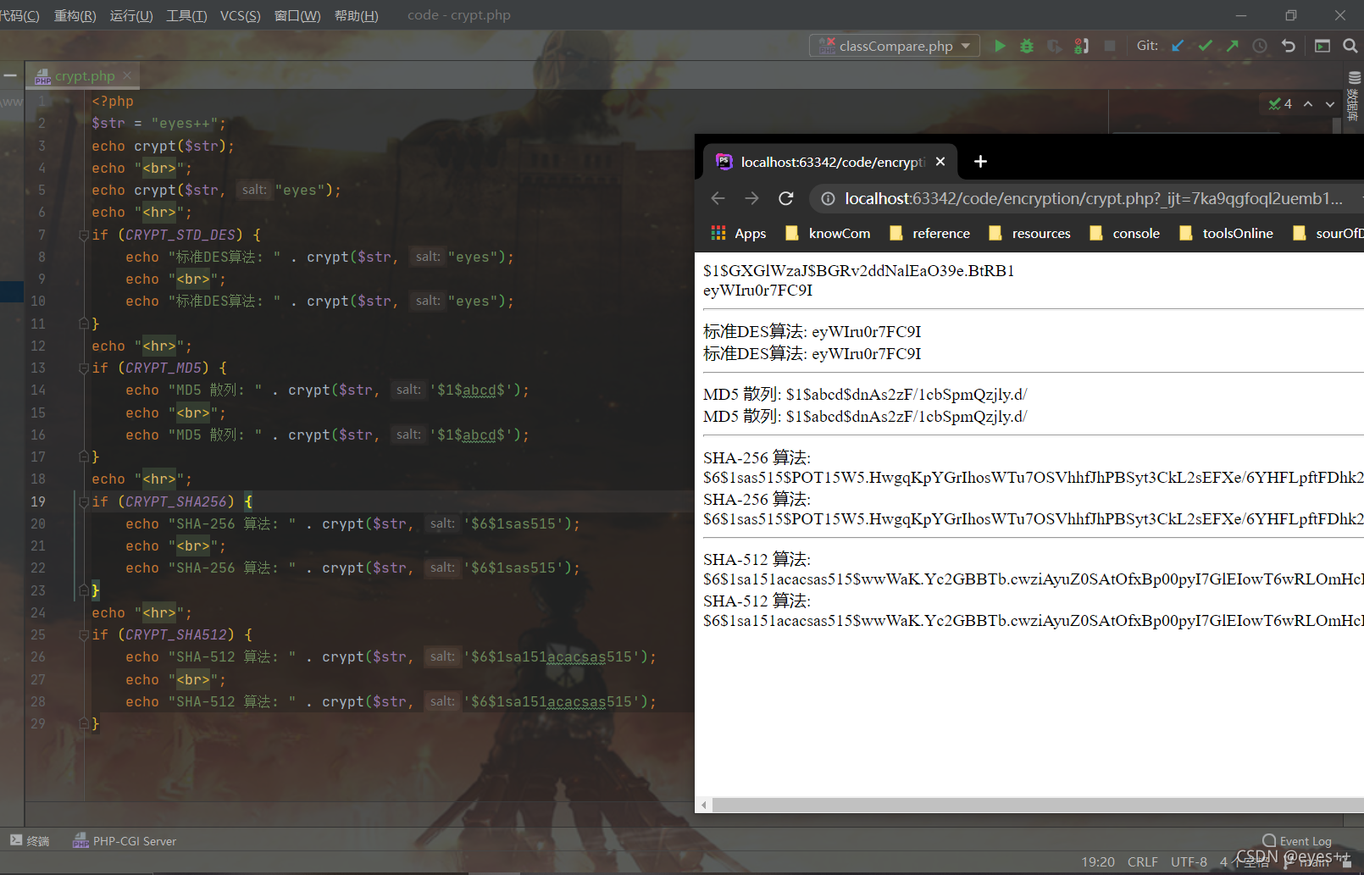Image resolution: width=1364 pixels, height=875 pixels.
Task: Open toolsOnline bookmark folder in the browser
Action: pyautogui.click(x=1226, y=233)
